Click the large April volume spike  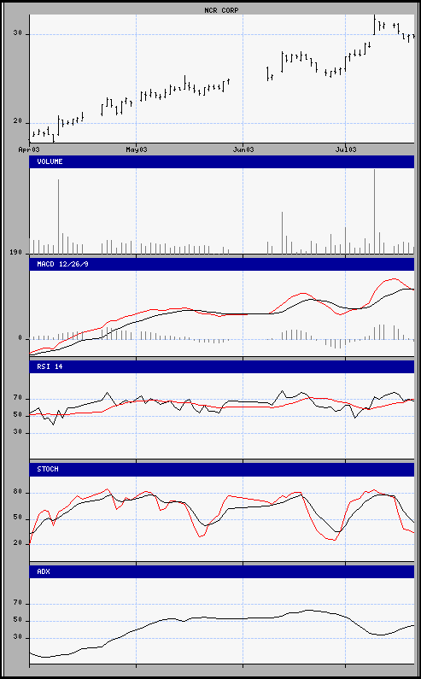click(x=58, y=217)
